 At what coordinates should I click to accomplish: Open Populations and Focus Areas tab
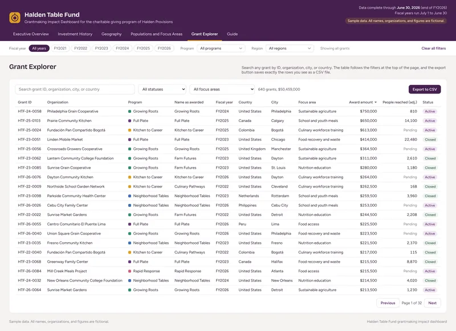tap(156, 34)
